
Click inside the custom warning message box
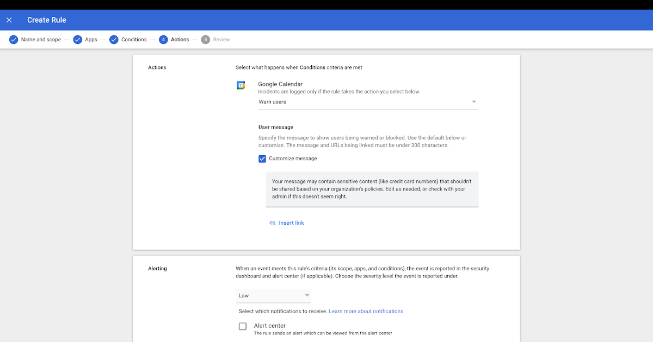tap(372, 188)
